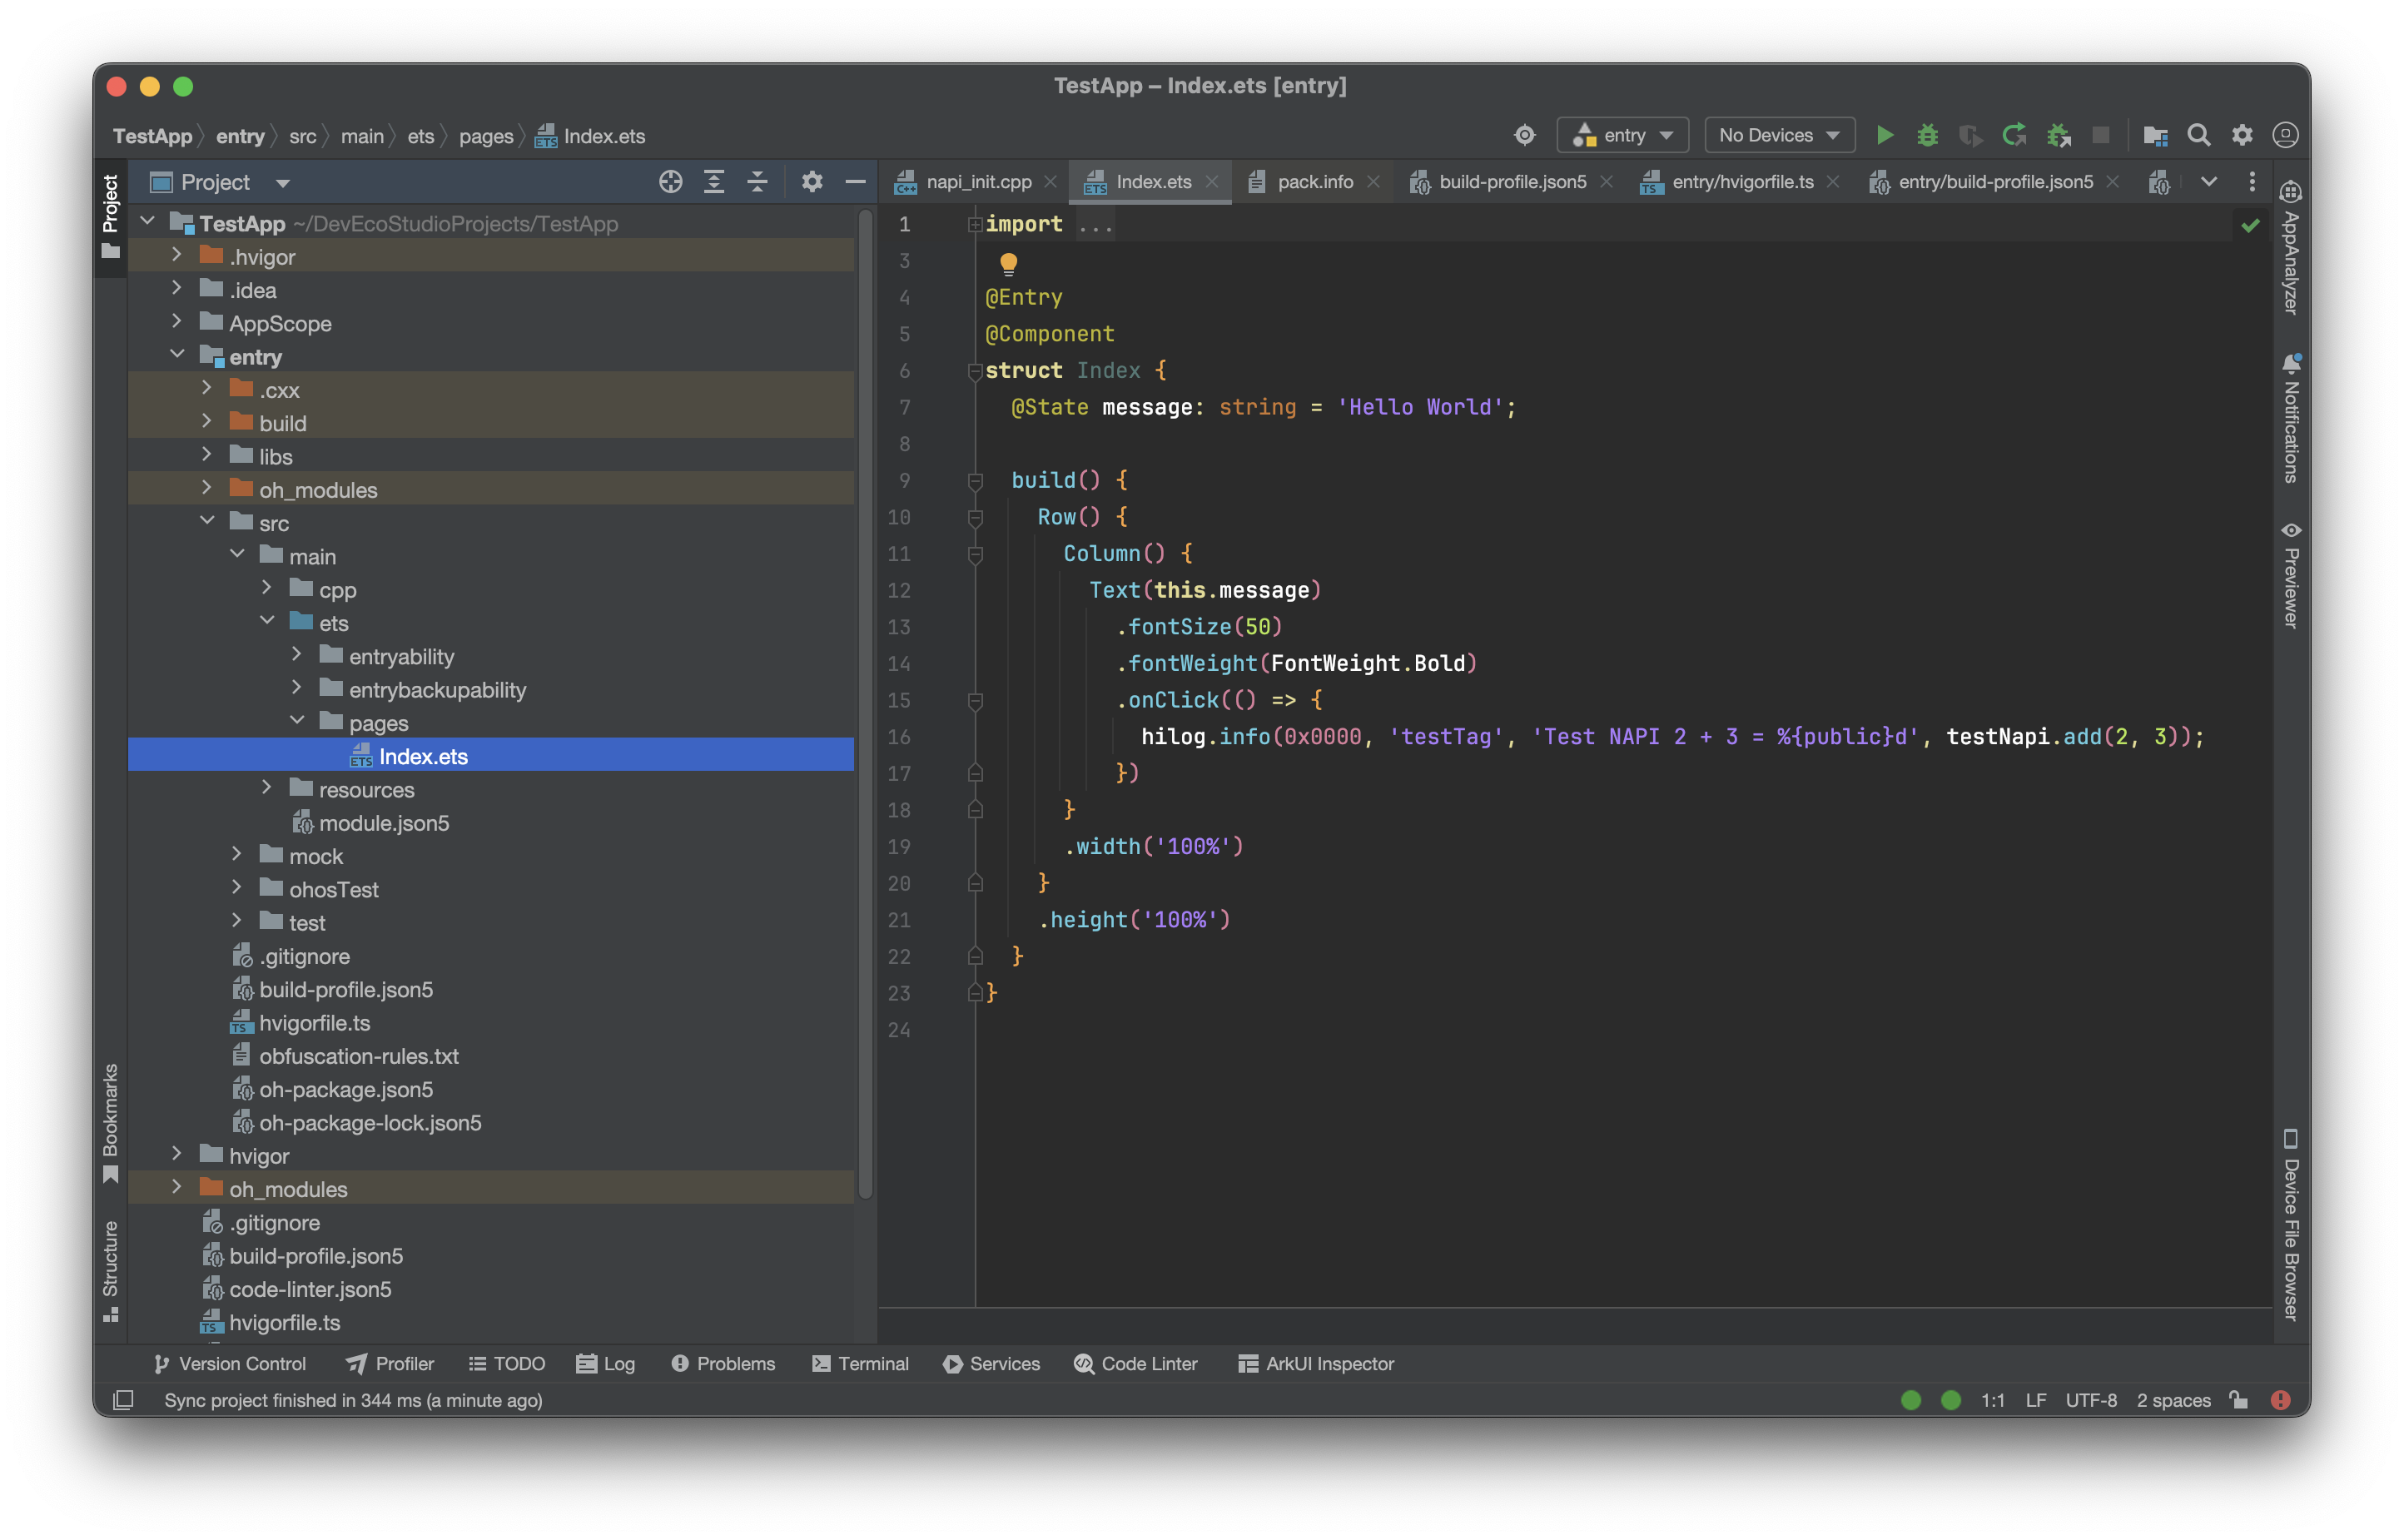Toggle tool window bars icon bottom-left corner
2404x1540 pixels.
pyautogui.click(x=123, y=1400)
